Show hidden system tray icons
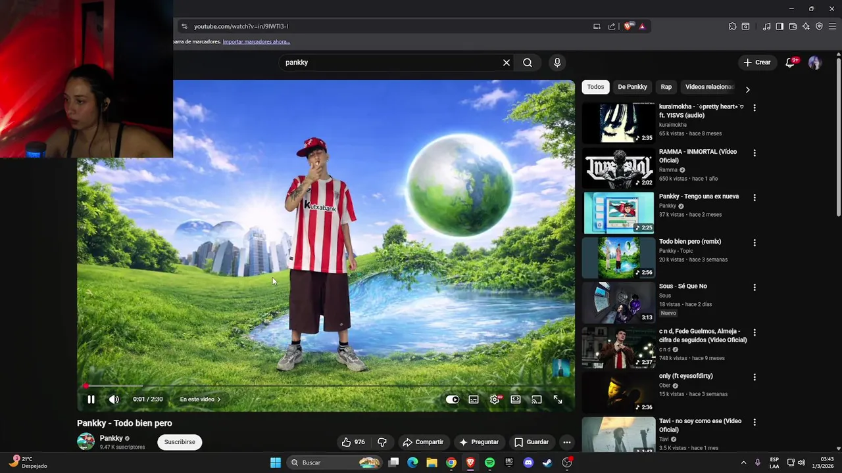The image size is (842, 473). point(743,462)
